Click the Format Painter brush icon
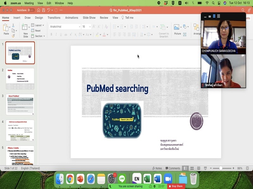Viewport: 253px width, 189px height. point(13,36)
